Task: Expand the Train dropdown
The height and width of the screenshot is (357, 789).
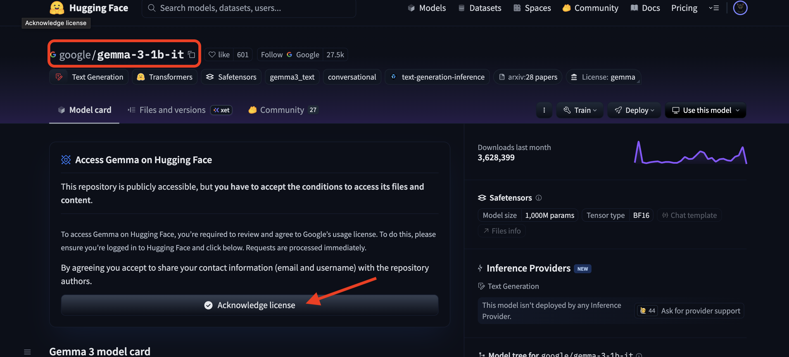Action: [580, 110]
